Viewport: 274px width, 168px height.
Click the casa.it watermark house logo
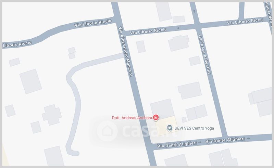(x=107, y=131)
